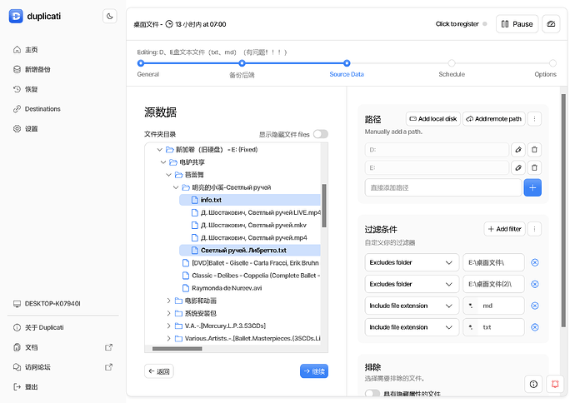Image resolution: width=575 pixels, height=403 pixels.
Task: Click Add remote path button
Action: tap(494, 119)
